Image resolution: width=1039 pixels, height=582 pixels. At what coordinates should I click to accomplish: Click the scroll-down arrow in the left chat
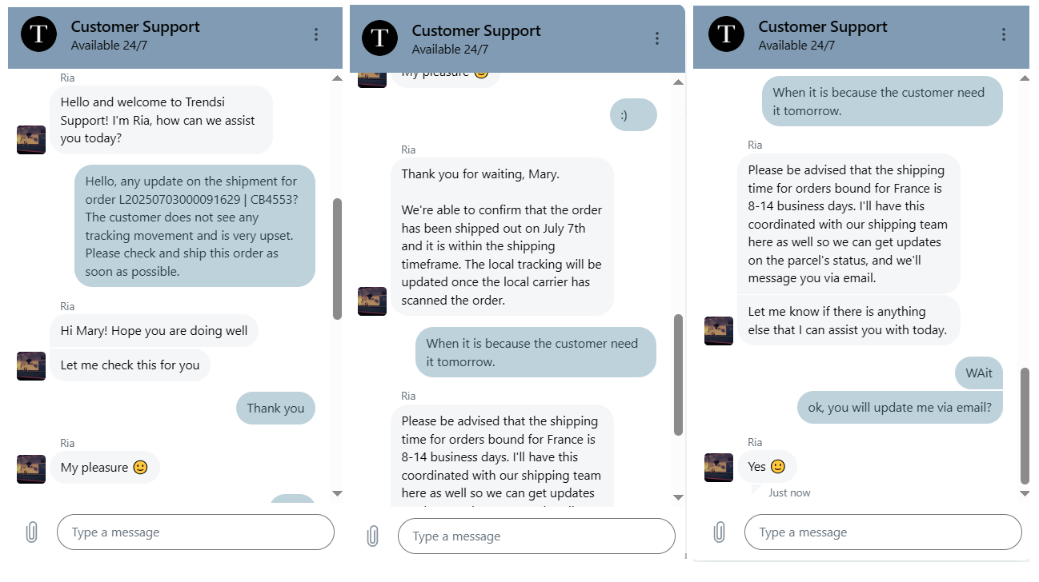coord(337,493)
